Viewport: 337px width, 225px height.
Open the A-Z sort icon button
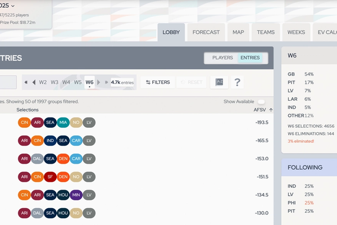(219, 82)
